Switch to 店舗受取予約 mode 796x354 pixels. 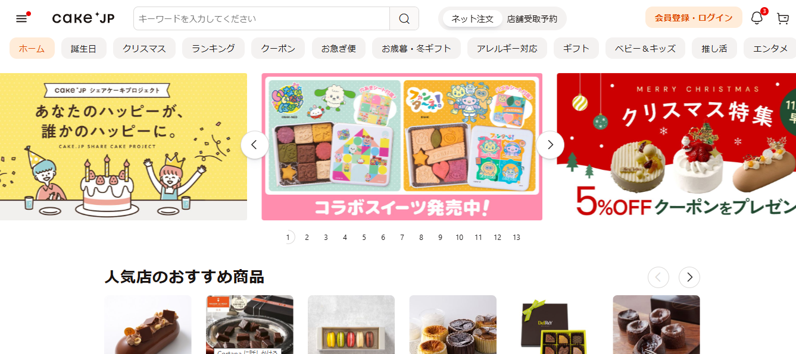tap(532, 18)
